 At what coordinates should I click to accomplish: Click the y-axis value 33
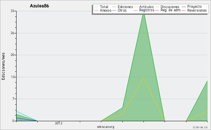[13, 11]
